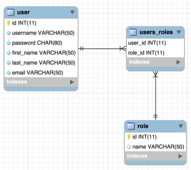Expand Indexes arrow in role table
This screenshot has height=170, width=191.
click(180, 156)
